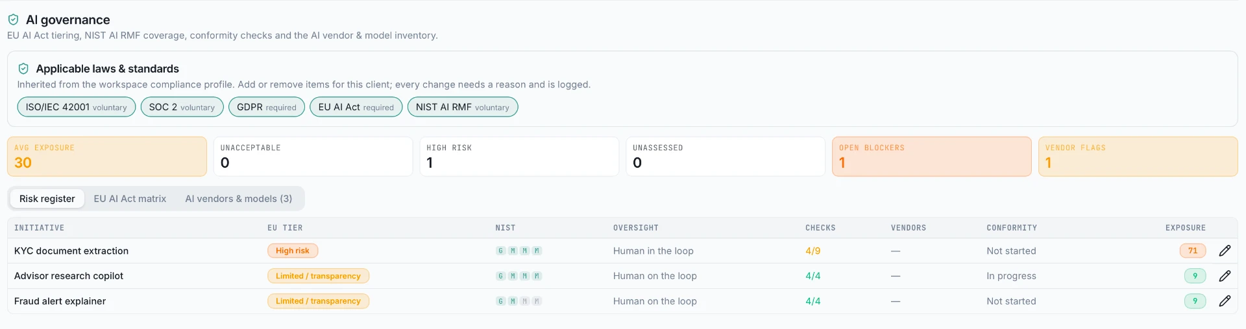Image resolution: width=1246 pixels, height=329 pixels.
Task: Edit the Advisor research copilot row
Action: (x=1225, y=276)
